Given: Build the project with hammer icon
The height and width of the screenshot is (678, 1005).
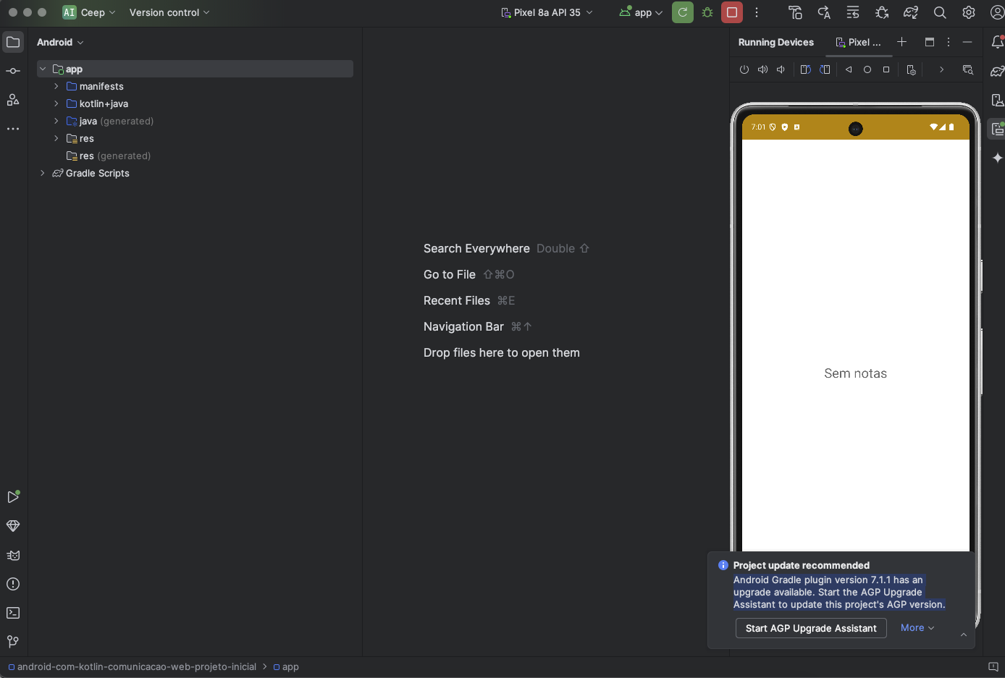Looking at the screenshot, I should 795,12.
